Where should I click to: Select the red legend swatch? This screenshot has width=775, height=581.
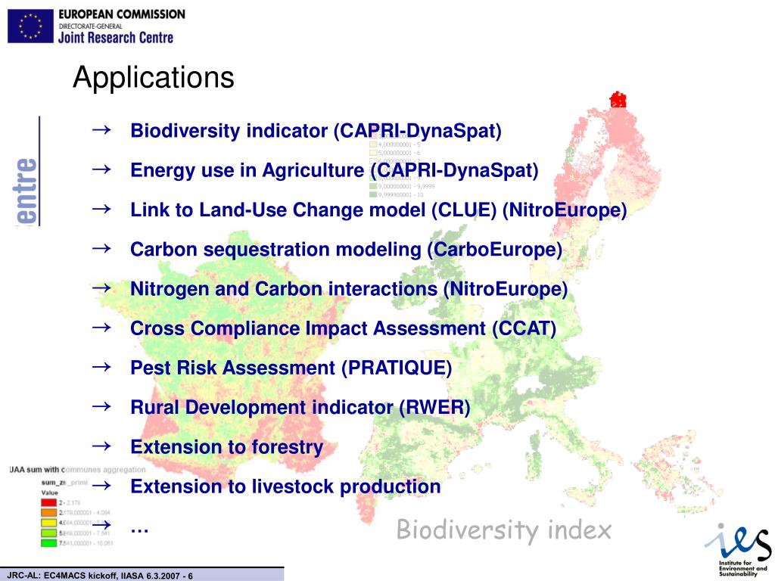pyautogui.click(x=49, y=502)
